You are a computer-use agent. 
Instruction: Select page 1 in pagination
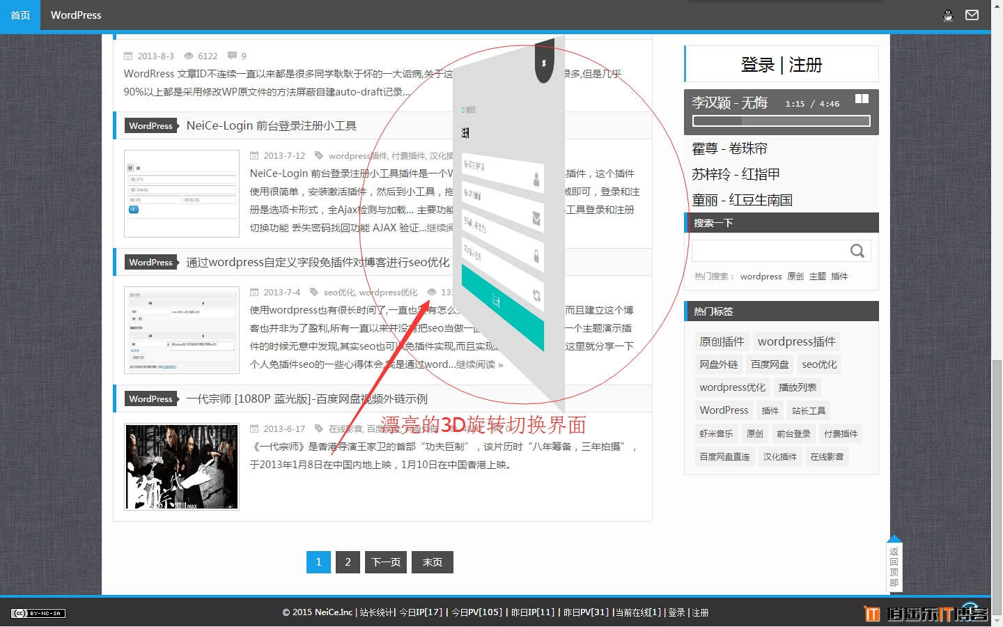pos(318,562)
